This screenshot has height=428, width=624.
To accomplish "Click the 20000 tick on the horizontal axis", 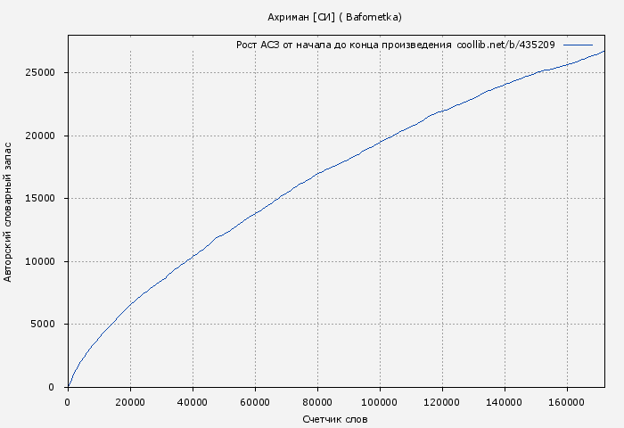I will (130, 401).
